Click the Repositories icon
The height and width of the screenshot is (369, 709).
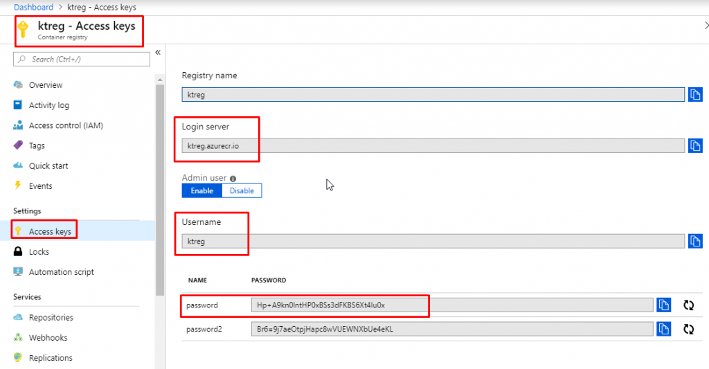point(18,317)
